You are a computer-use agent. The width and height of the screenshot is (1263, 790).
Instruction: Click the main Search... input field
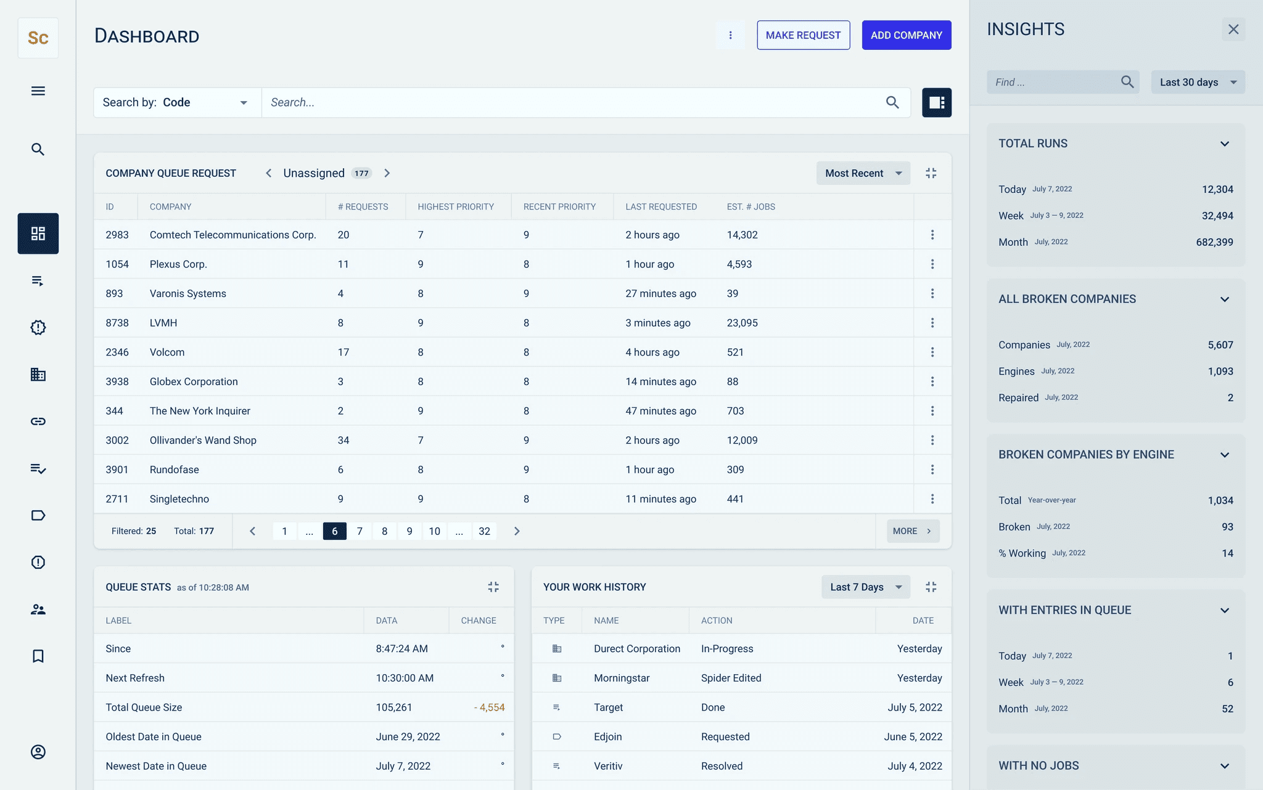(586, 102)
